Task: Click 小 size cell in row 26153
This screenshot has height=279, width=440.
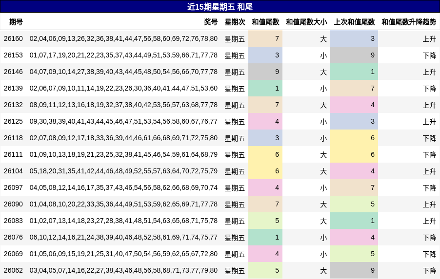Action: (x=306, y=55)
